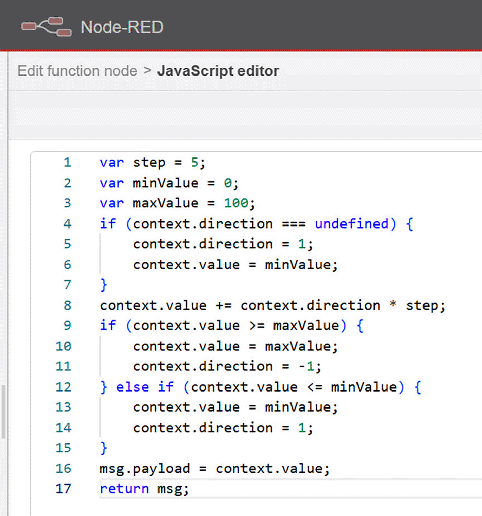Click the closing brace on line 7
This screenshot has width=482, height=516.
(x=103, y=285)
